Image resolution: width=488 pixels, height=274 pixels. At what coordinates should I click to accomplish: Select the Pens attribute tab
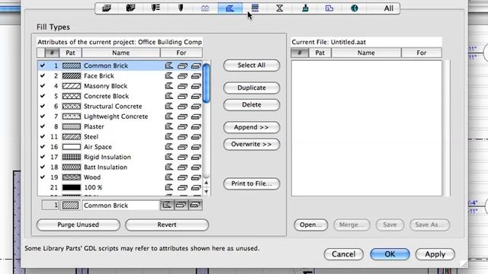tap(181, 8)
